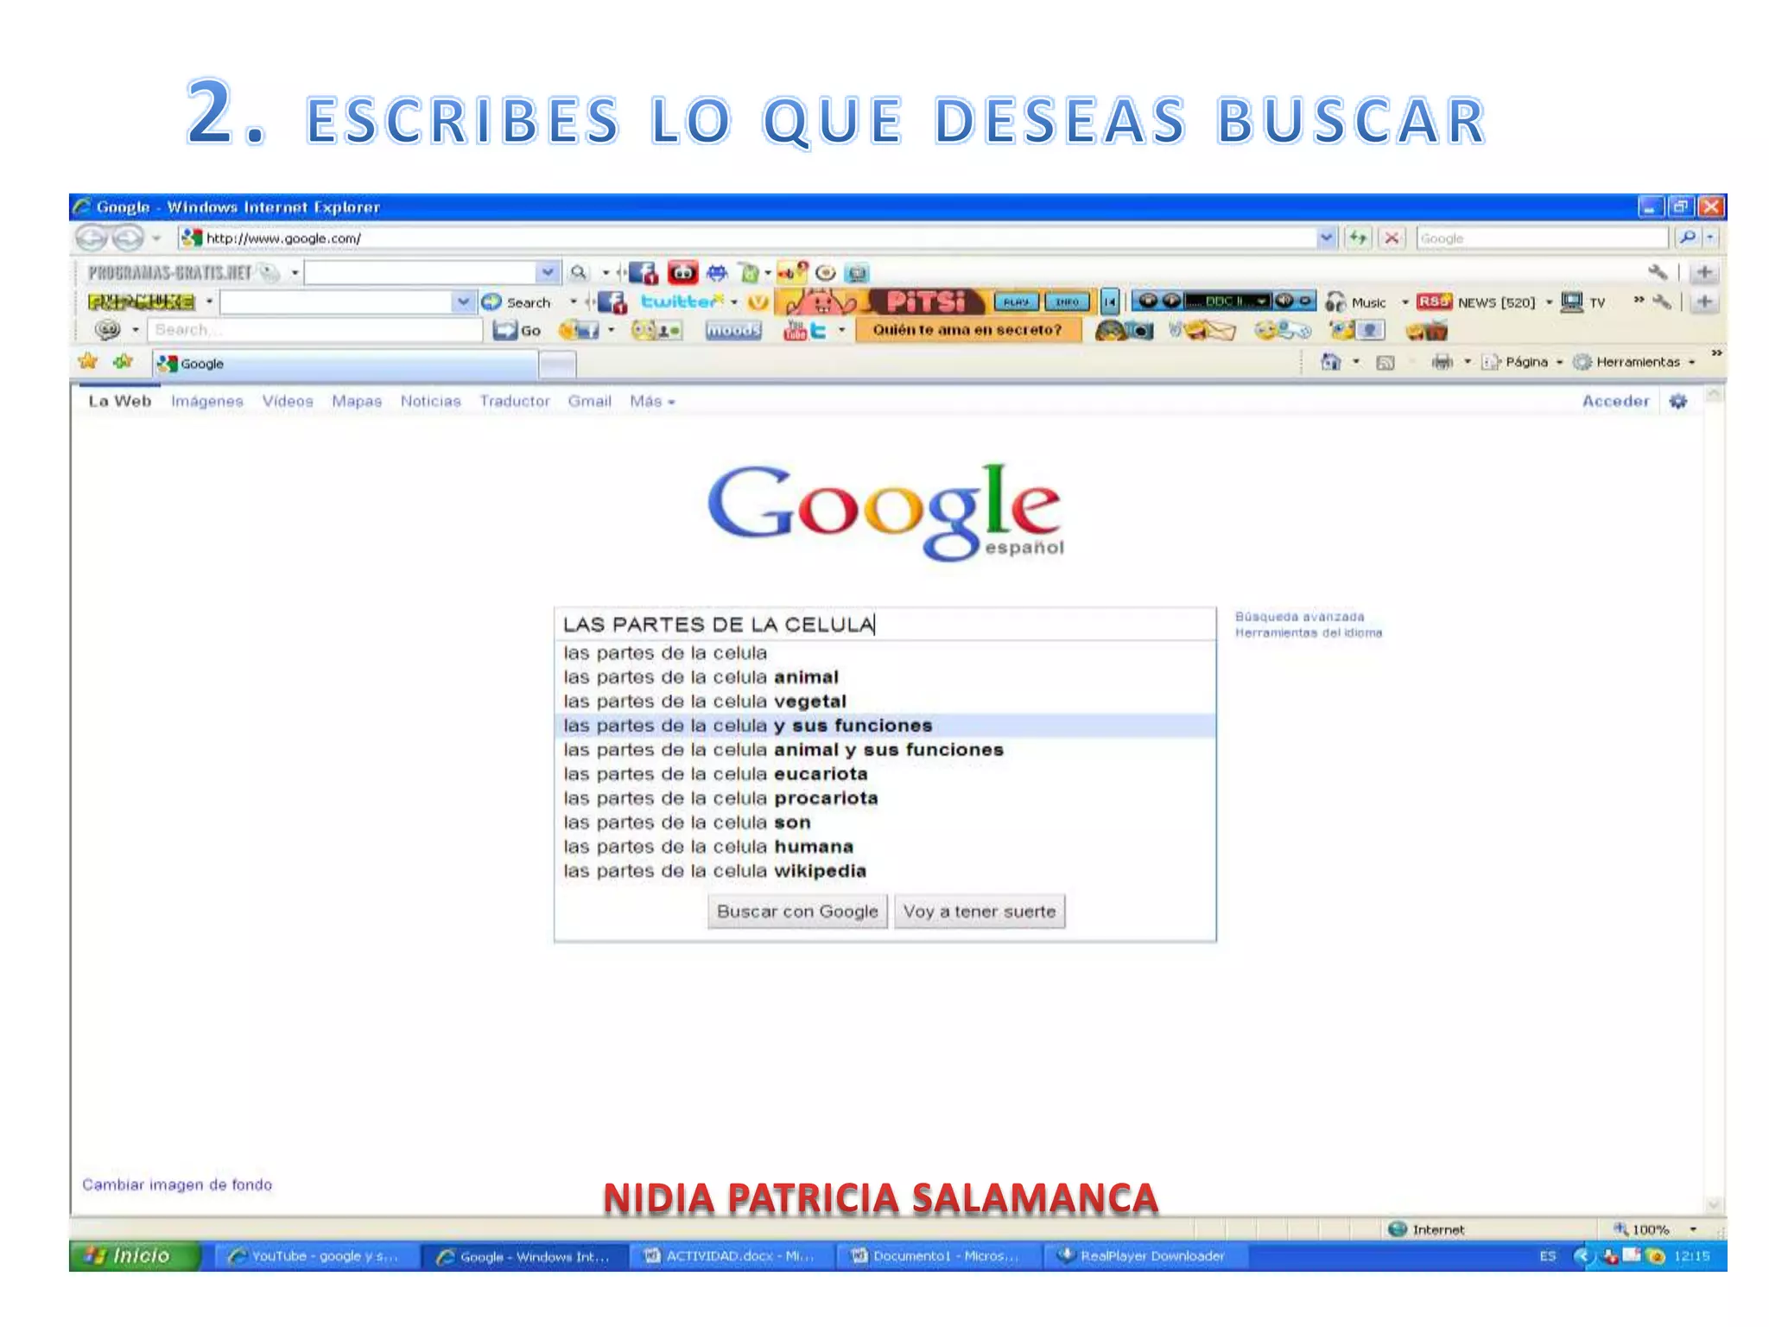Click the Feeds RSS icon on command bar
1769x1327 pixels.
[x=1385, y=363]
